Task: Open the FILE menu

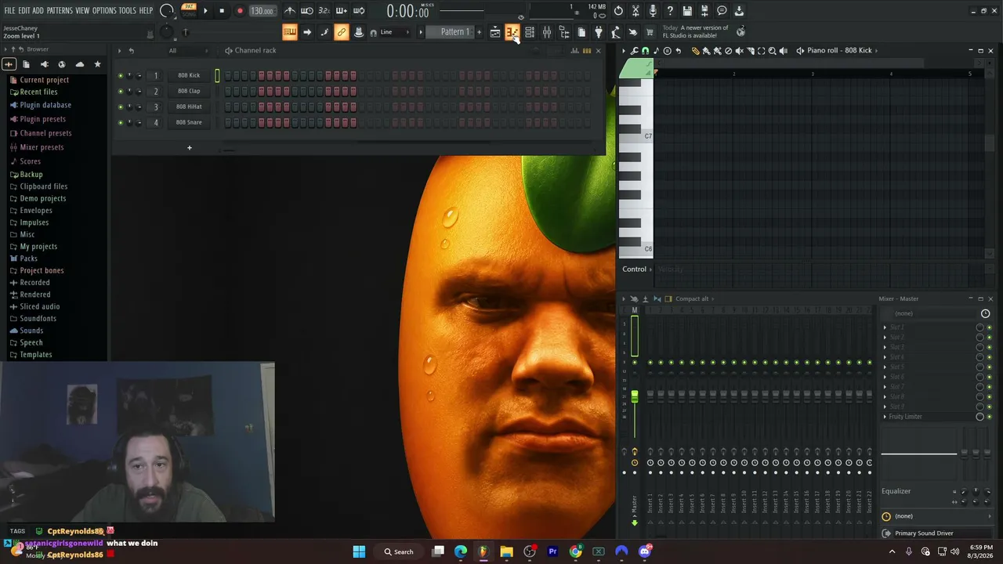Action: tap(9, 11)
